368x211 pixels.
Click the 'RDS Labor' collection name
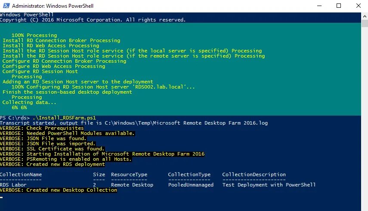[13, 185]
